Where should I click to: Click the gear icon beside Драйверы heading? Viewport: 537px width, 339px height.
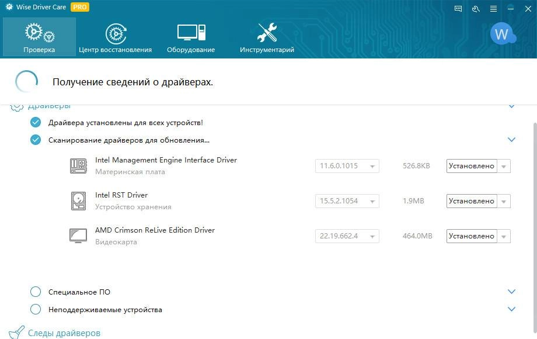point(16,107)
